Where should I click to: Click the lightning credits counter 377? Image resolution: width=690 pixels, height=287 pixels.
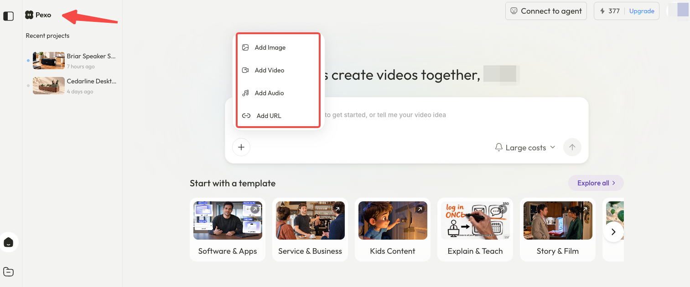pos(610,11)
